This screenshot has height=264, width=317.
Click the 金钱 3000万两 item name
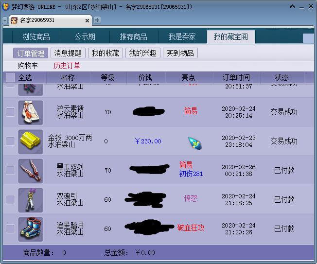tap(70, 138)
